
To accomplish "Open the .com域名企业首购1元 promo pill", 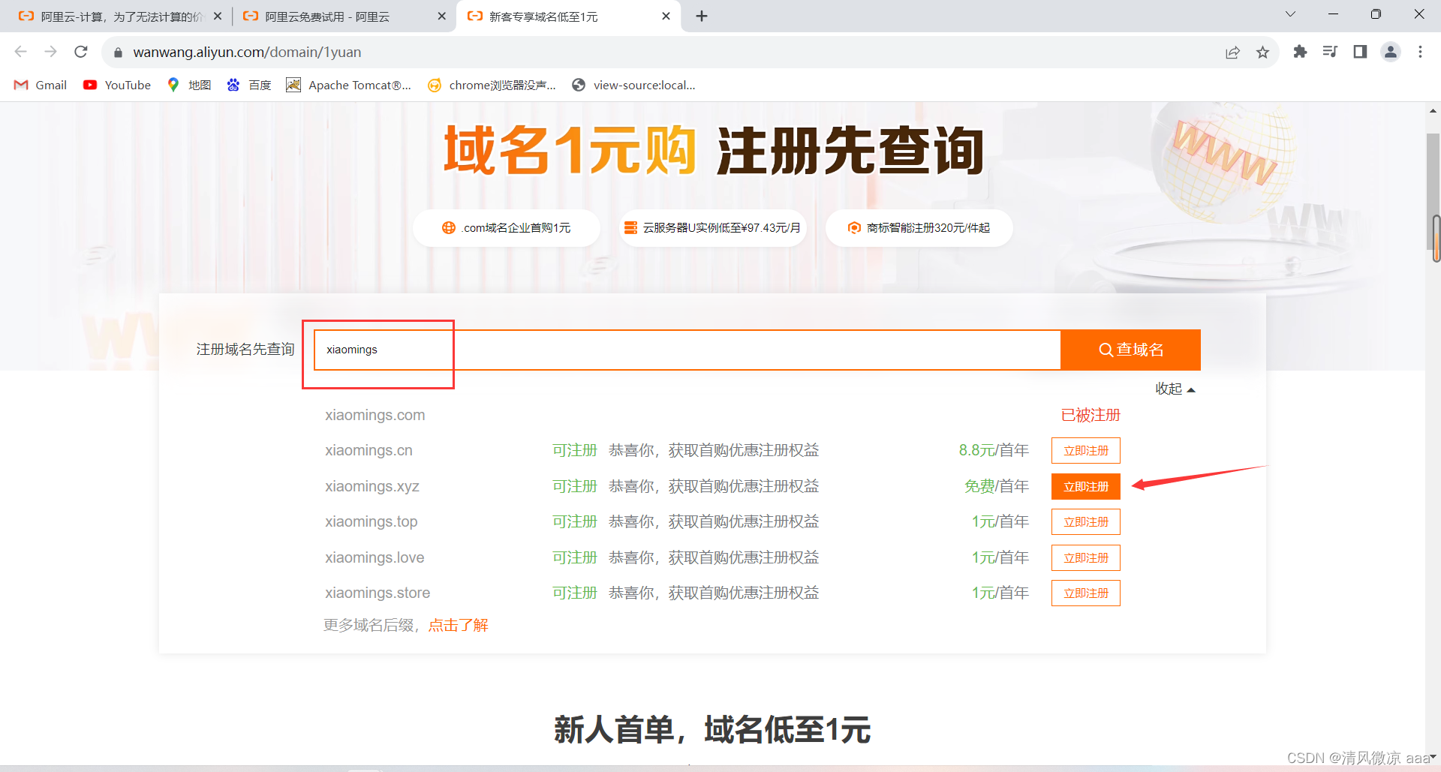I will click(507, 227).
